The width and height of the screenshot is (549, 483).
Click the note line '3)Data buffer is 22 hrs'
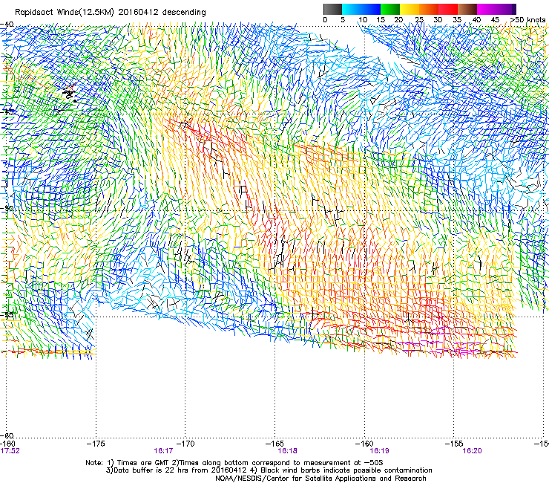tap(269, 470)
